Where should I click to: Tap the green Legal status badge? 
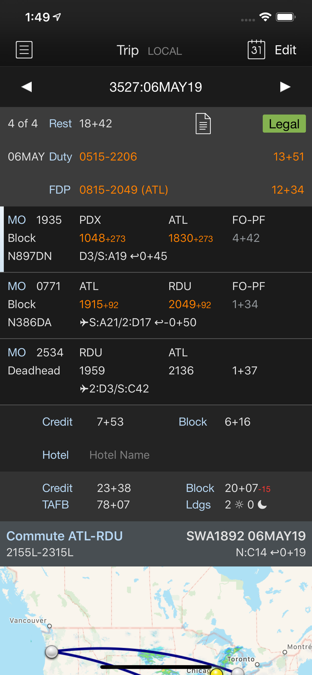(284, 124)
